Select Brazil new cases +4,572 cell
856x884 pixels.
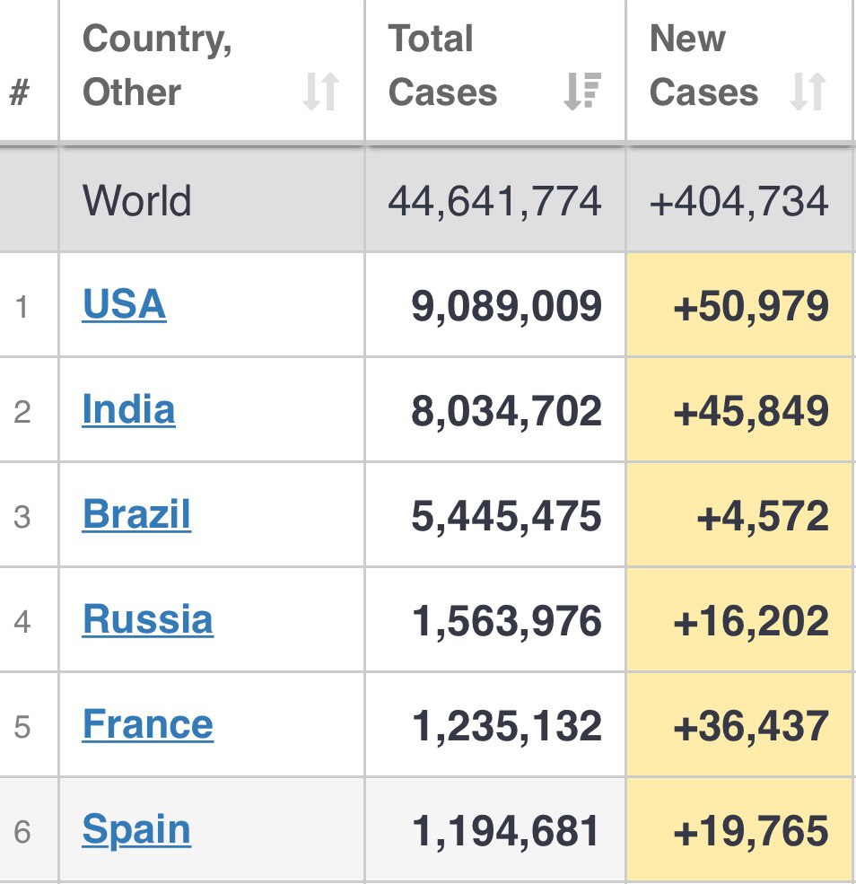click(x=739, y=515)
